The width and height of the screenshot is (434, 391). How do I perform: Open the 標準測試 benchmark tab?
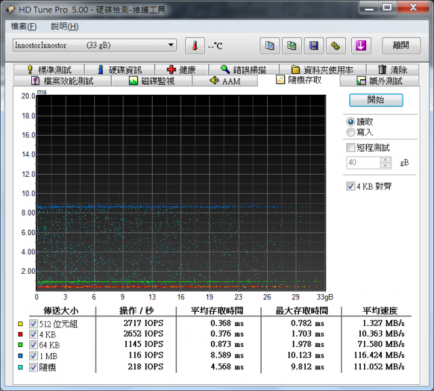[49, 70]
